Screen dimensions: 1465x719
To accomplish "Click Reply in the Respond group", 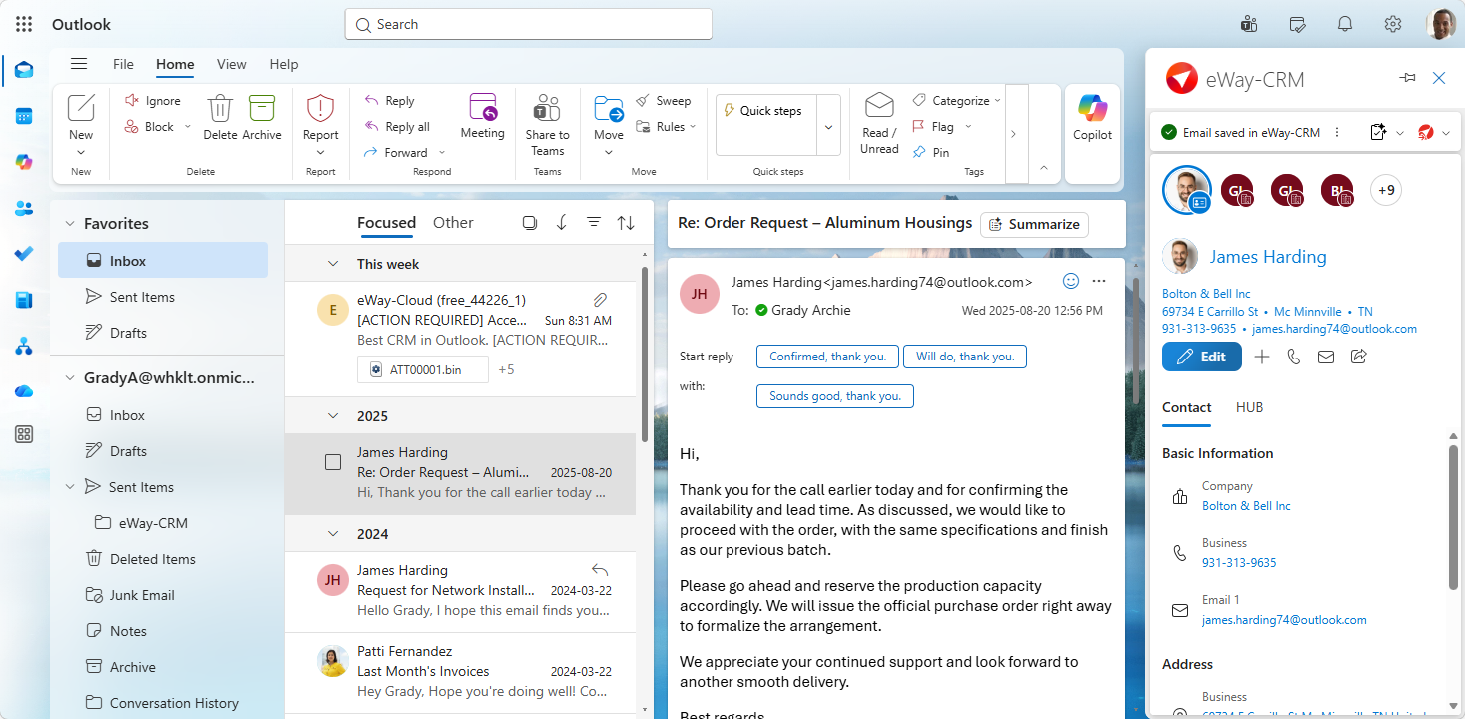I will (x=389, y=100).
